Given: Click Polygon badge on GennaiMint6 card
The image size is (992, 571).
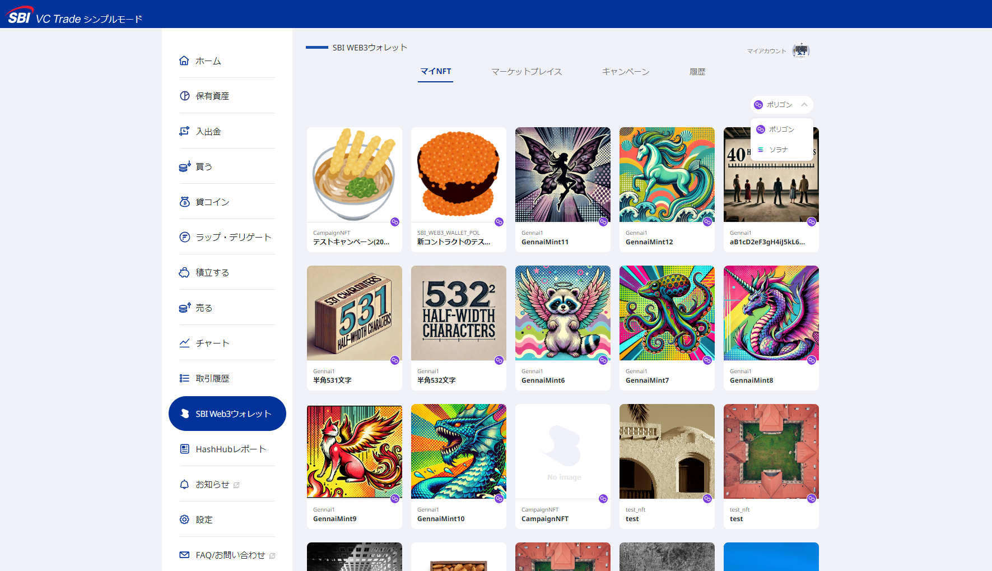Looking at the screenshot, I should (x=603, y=360).
